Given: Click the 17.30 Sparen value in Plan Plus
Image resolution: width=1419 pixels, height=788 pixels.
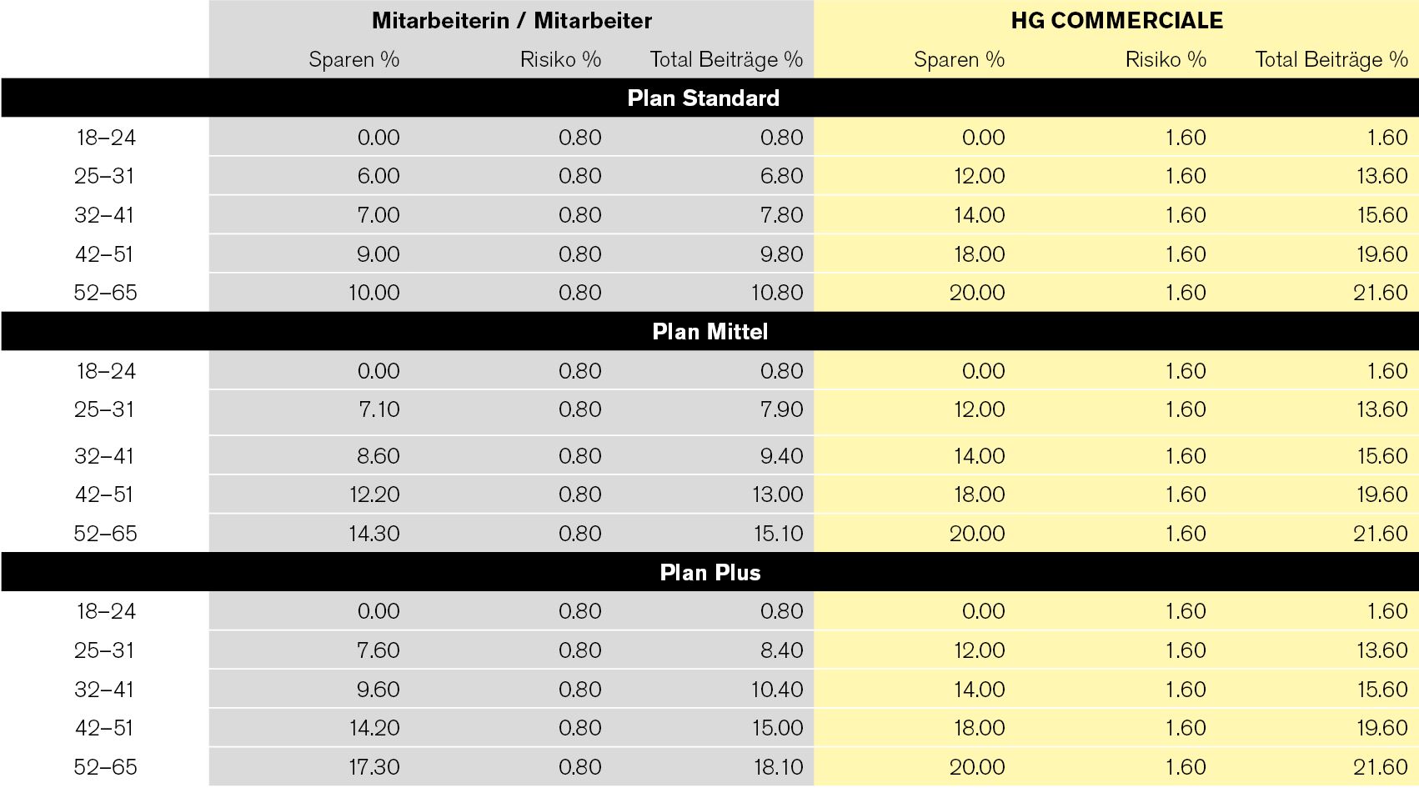Looking at the screenshot, I should [374, 767].
